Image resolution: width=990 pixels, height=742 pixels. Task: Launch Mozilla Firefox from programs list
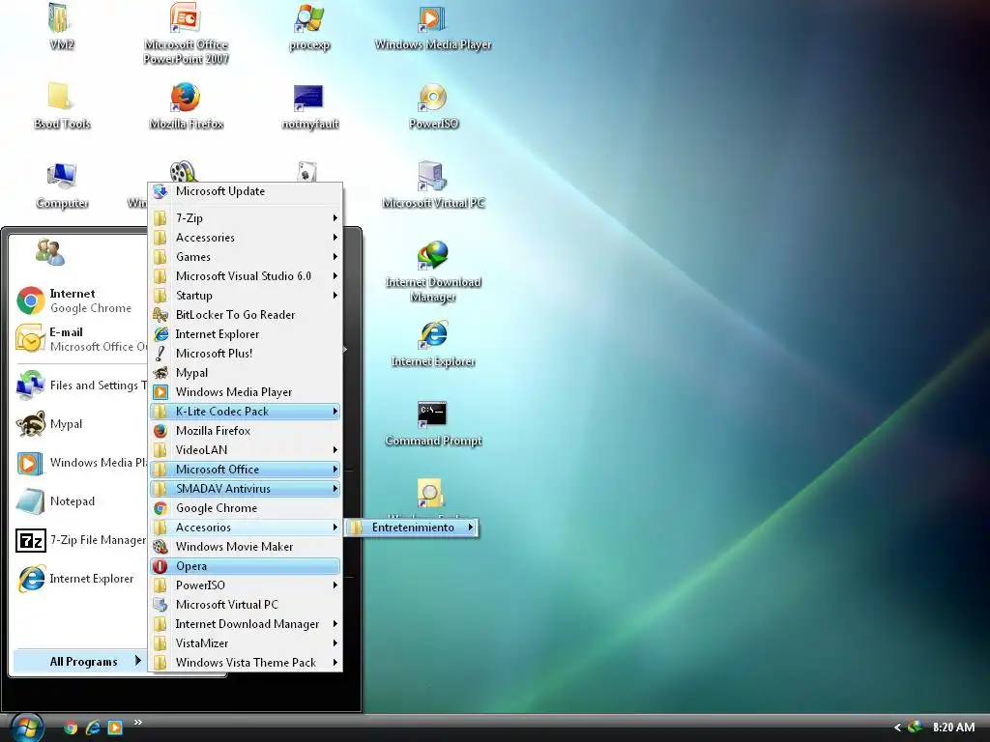[246, 431]
